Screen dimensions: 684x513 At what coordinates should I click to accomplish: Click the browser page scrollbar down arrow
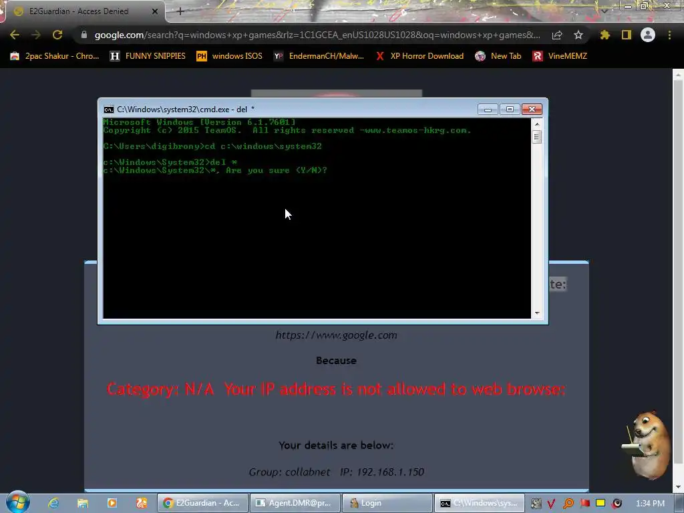pos(678,486)
